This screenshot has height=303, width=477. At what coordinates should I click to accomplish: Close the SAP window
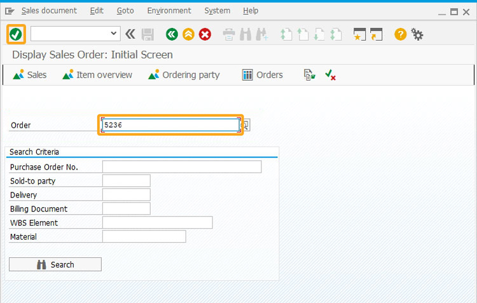(466, 12)
